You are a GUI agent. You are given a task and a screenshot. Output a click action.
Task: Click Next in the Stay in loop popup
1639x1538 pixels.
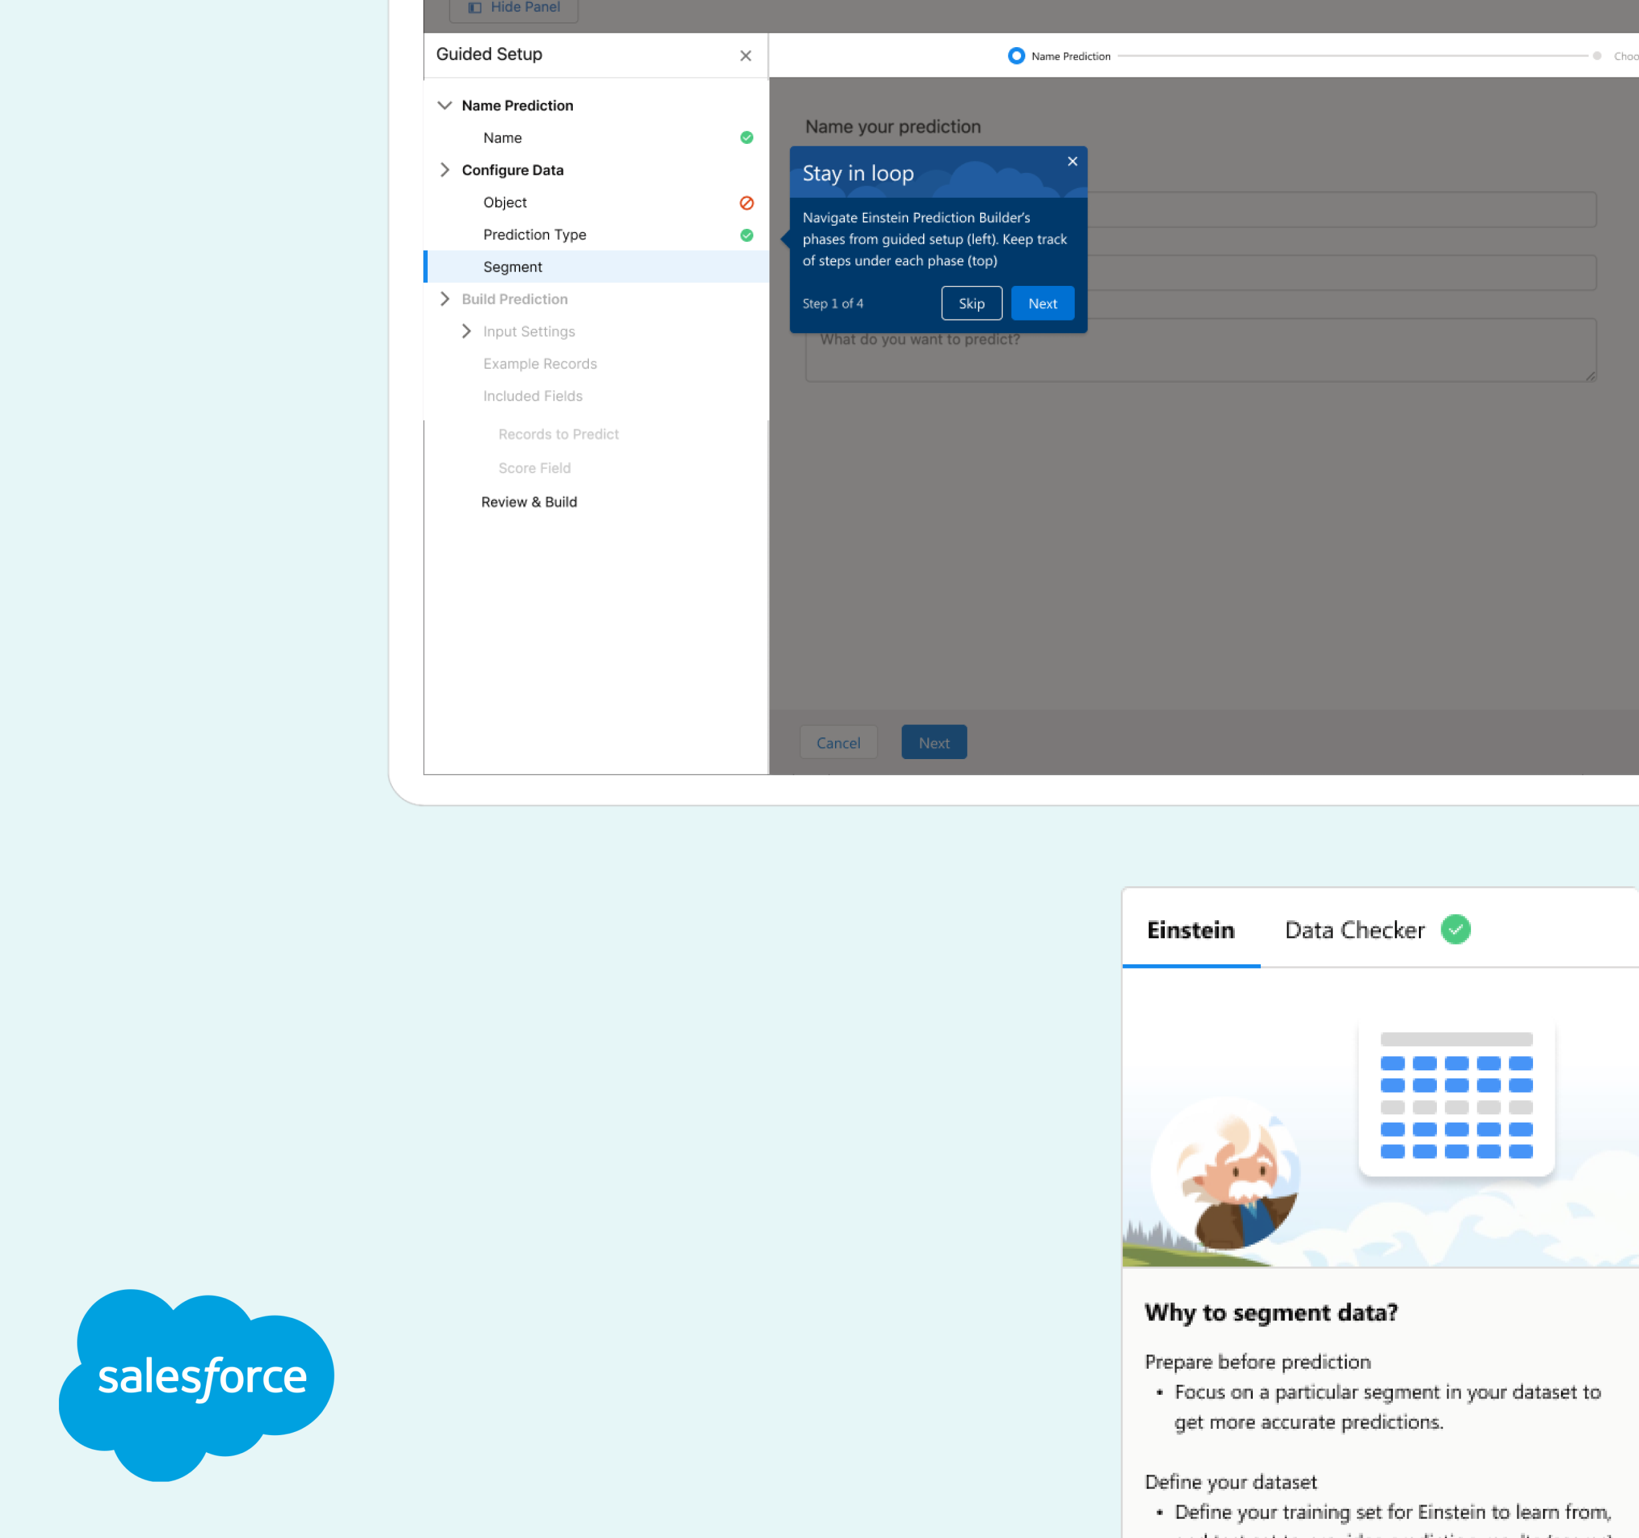tap(1042, 303)
